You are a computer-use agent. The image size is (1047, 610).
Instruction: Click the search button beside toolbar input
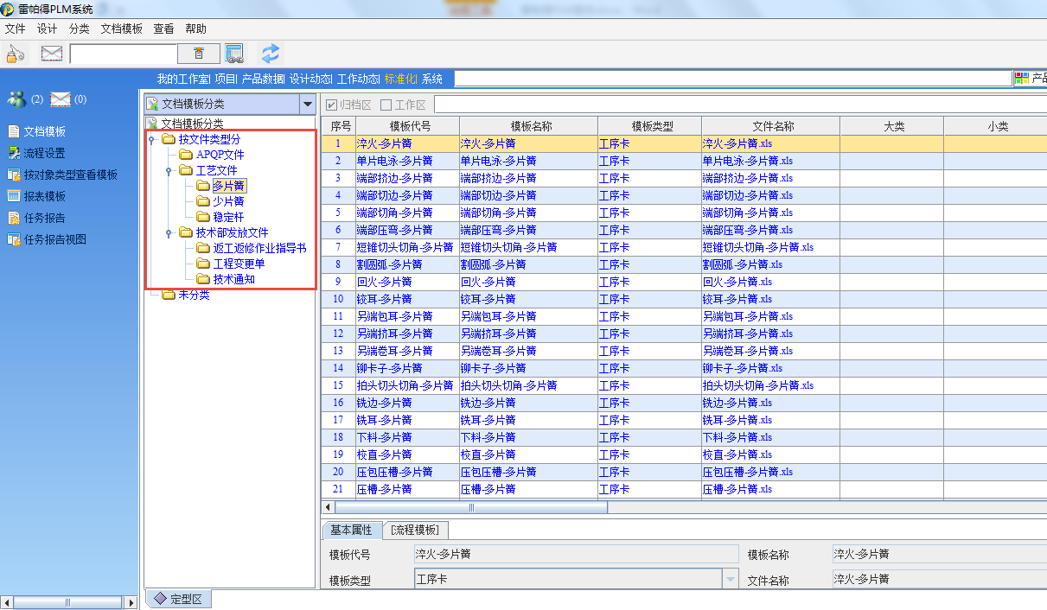coord(199,54)
